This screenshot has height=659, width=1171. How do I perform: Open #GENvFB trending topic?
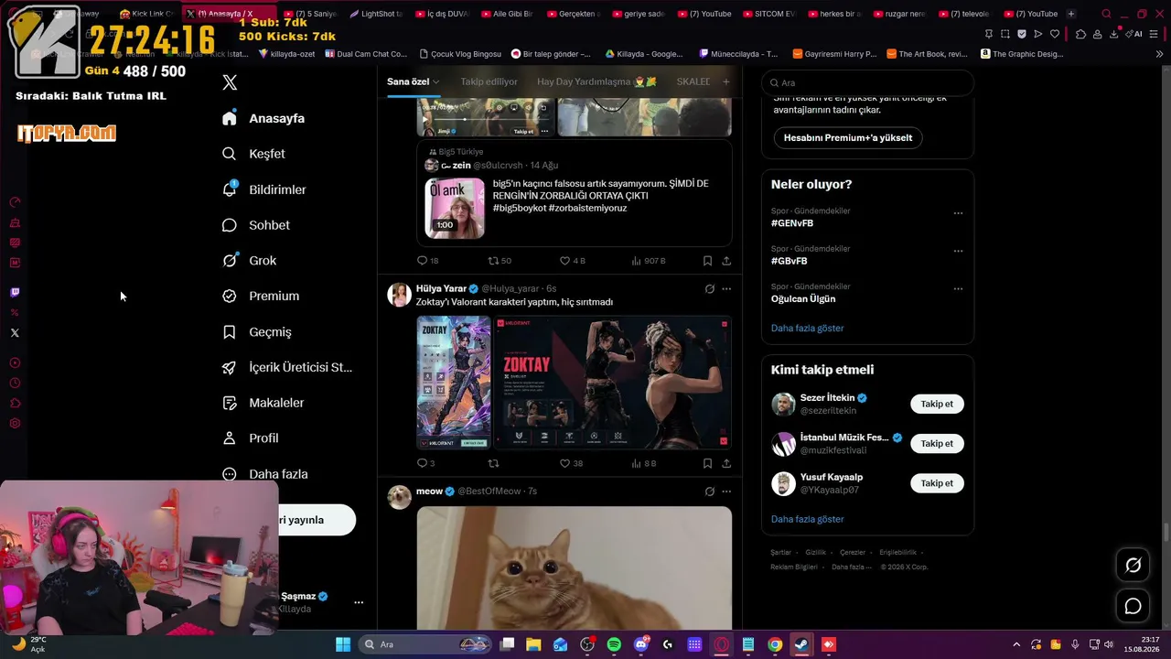792,223
